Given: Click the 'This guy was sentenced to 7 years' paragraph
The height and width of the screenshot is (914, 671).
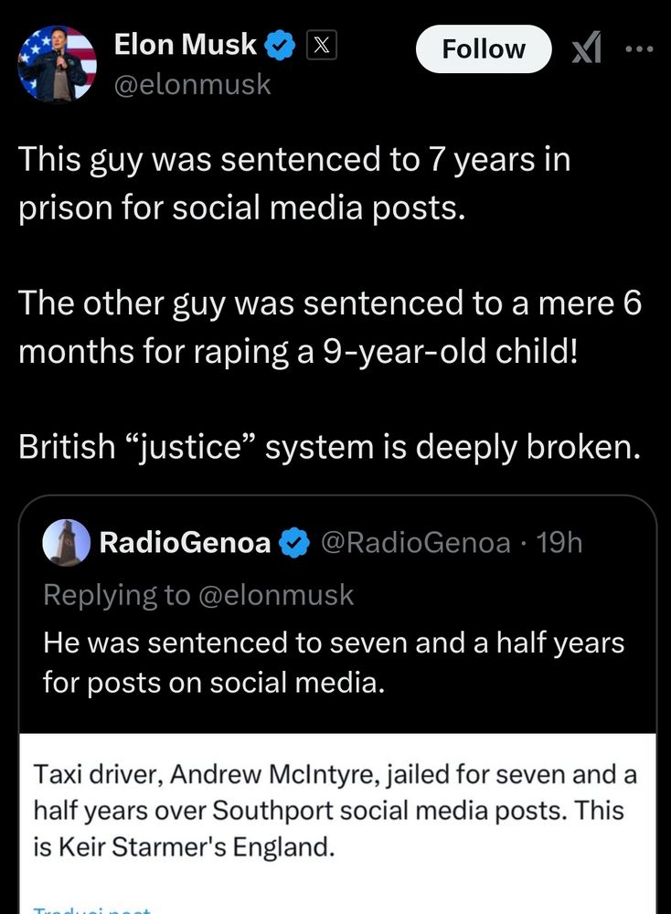Looking at the screenshot, I should (294, 184).
